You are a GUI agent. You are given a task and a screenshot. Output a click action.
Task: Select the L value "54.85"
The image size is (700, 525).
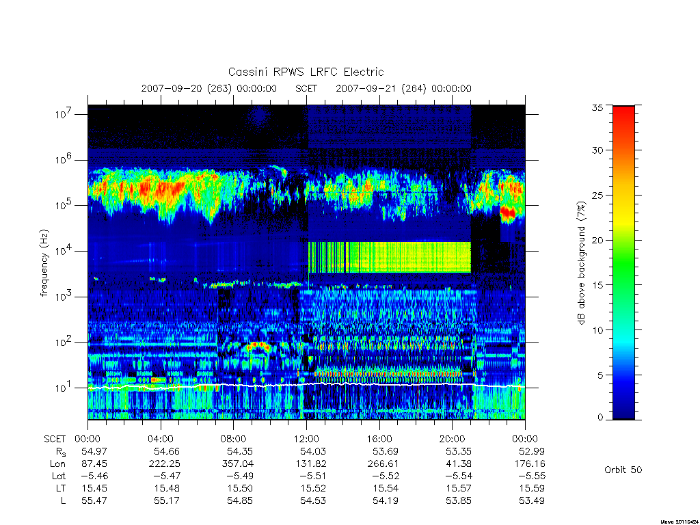[x=240, y=501]
